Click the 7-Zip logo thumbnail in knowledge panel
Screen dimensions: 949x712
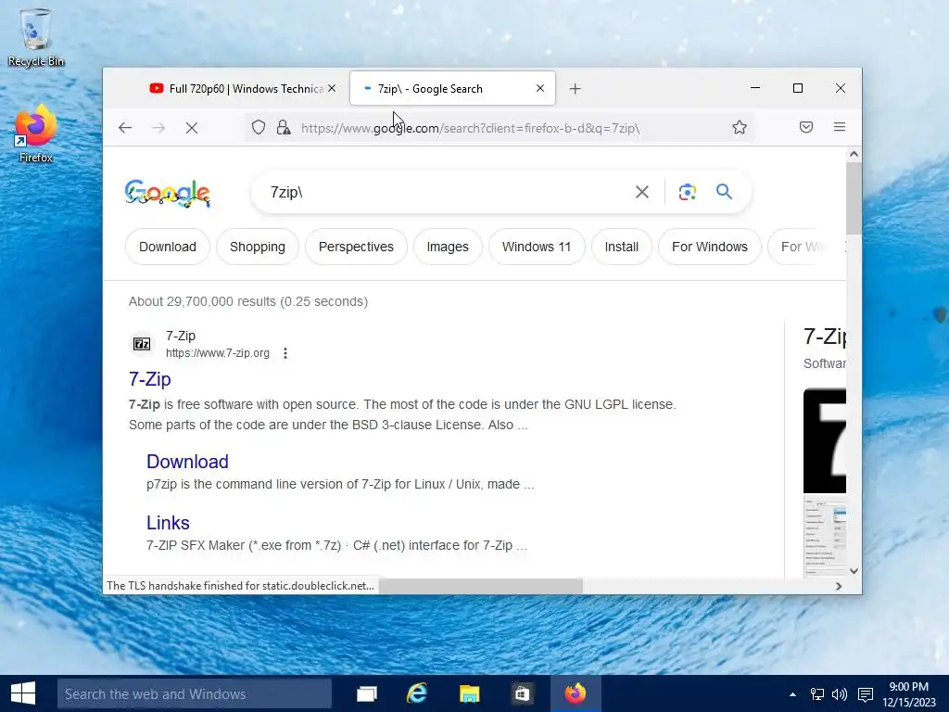pos(824,440)
